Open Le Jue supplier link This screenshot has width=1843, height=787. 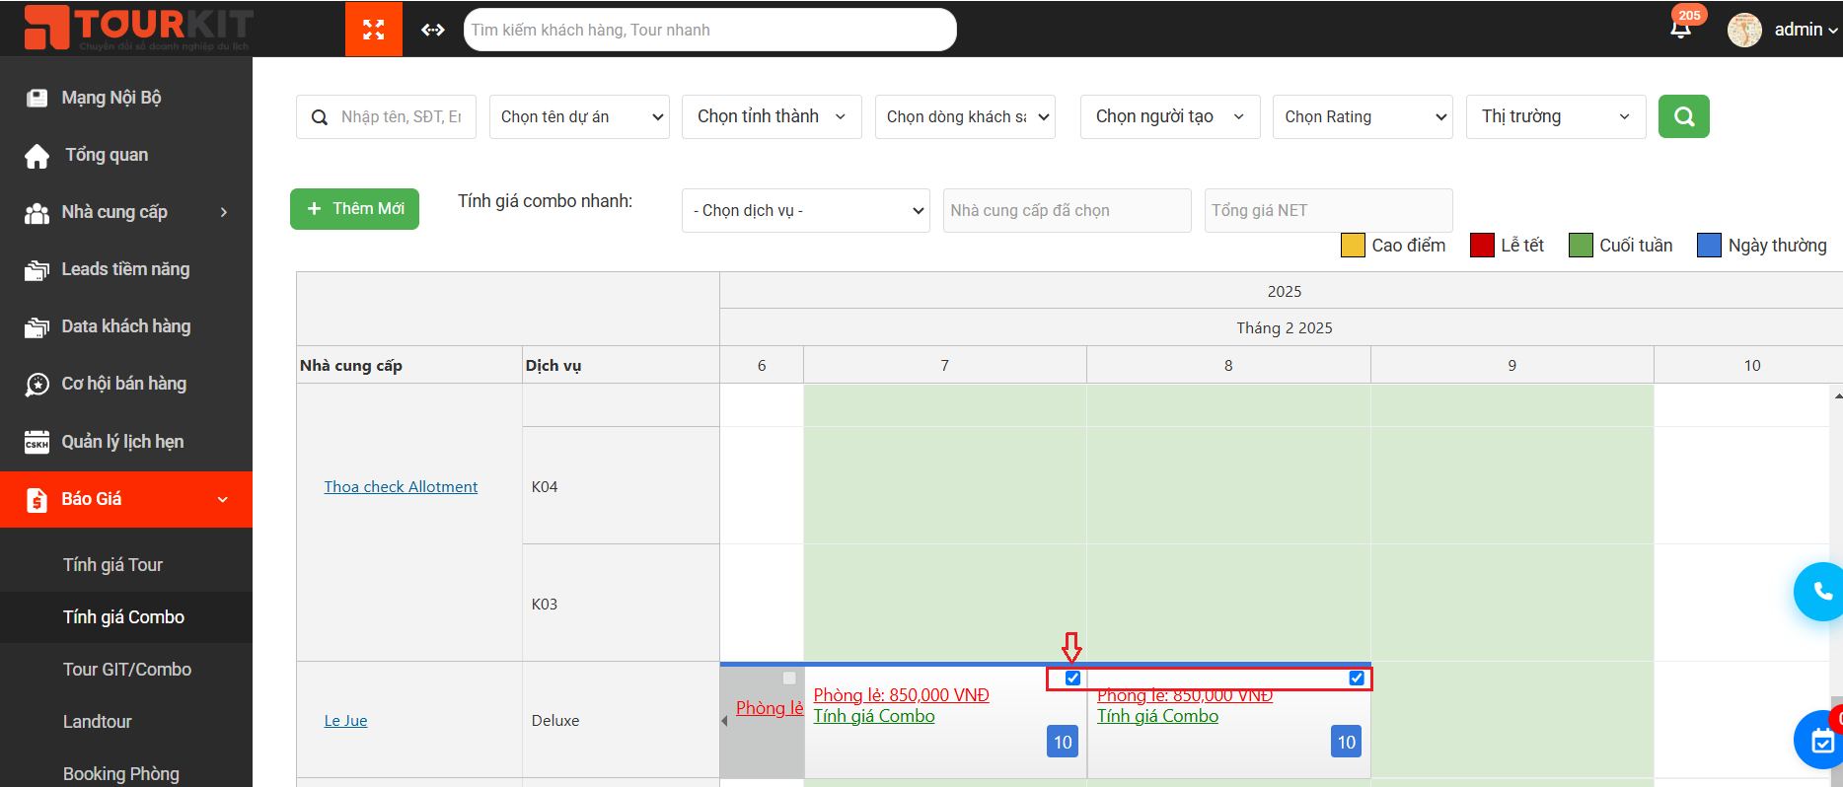(345, 721)
